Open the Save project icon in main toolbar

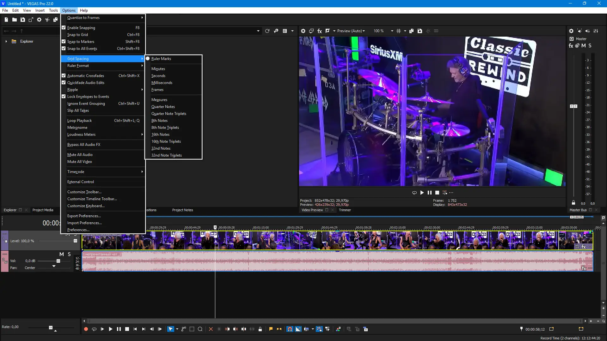click(x=23, y=20)
